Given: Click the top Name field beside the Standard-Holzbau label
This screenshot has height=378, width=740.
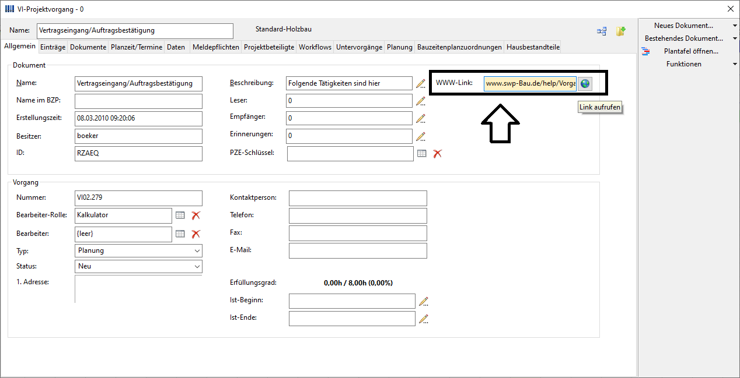Looking at the screenshot, I should tap(135, 31).
